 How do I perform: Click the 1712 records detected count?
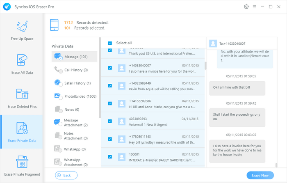[68, 23]
